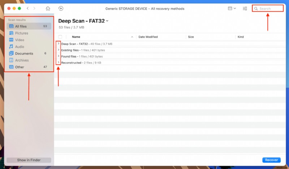This screenshot has height=169, width=289.
Task: Select the Existing files row text
Action: [x=83, y=50]
